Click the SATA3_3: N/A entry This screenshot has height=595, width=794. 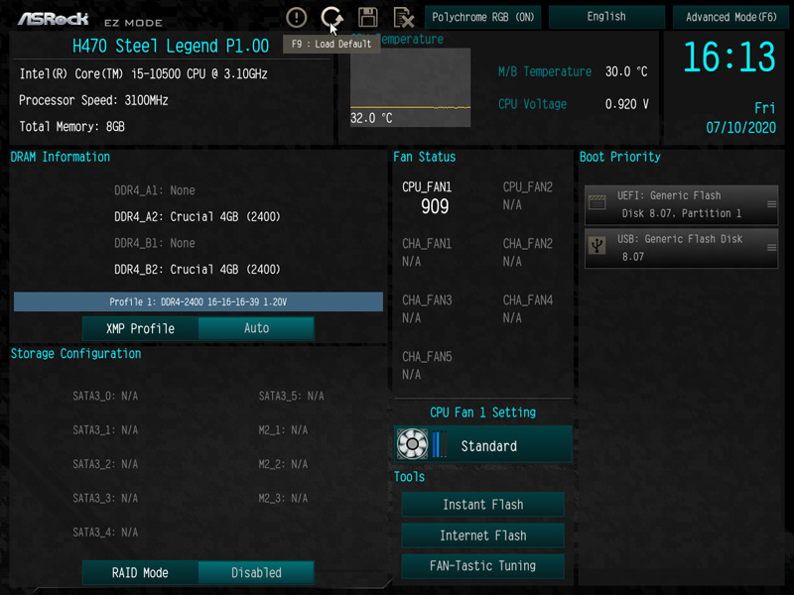tap(105, 499)
